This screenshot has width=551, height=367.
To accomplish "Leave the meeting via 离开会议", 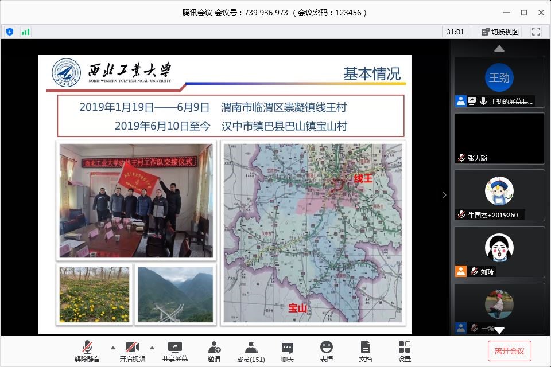I will 509,351.
